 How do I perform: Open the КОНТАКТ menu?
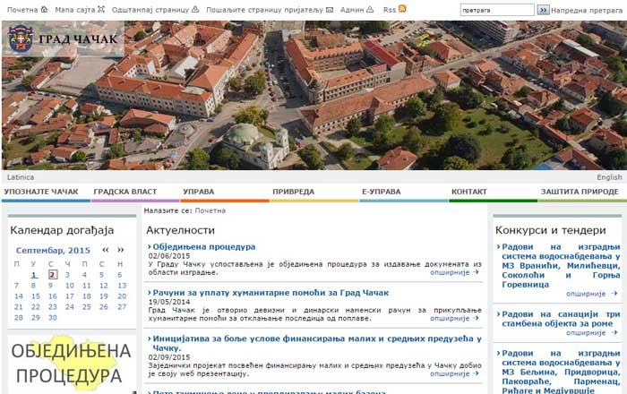[x=469, y=192]
